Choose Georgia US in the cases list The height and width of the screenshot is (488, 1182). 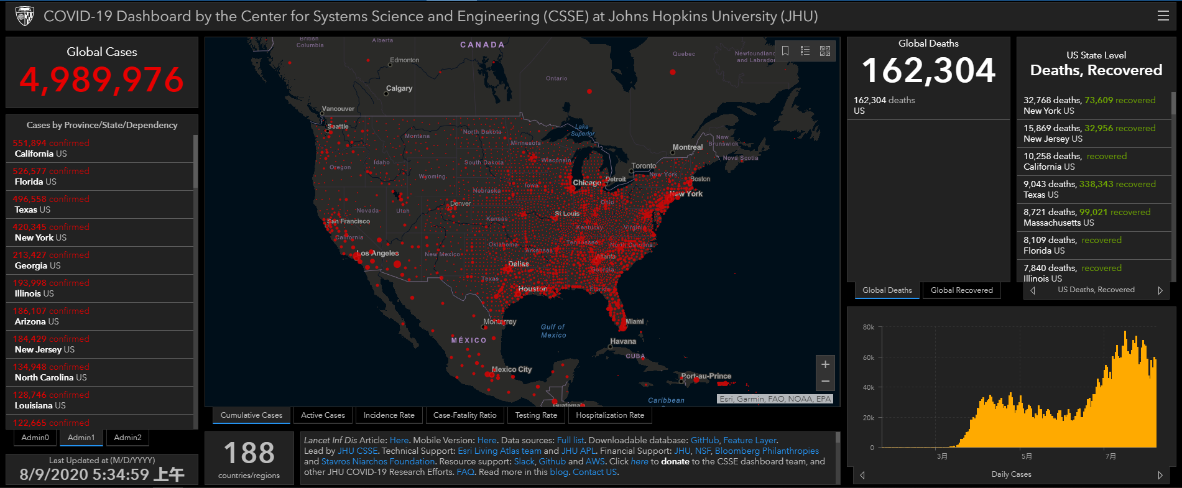click(x=99, y=260)
